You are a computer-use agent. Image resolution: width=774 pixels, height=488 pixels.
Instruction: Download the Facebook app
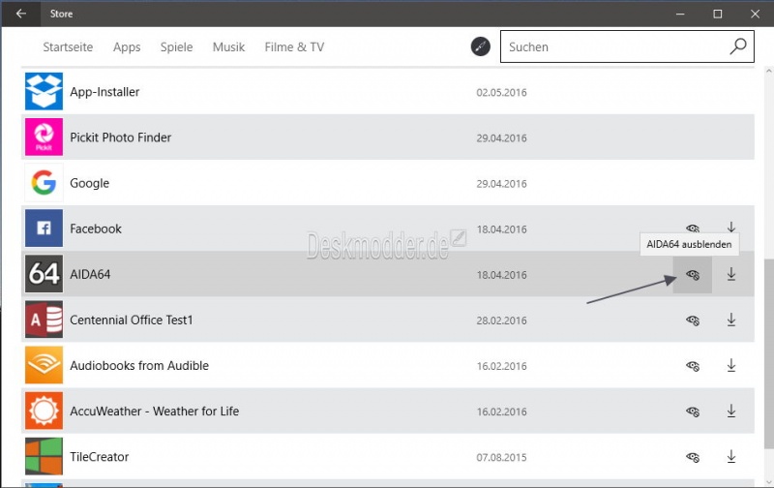pos(731,227)
